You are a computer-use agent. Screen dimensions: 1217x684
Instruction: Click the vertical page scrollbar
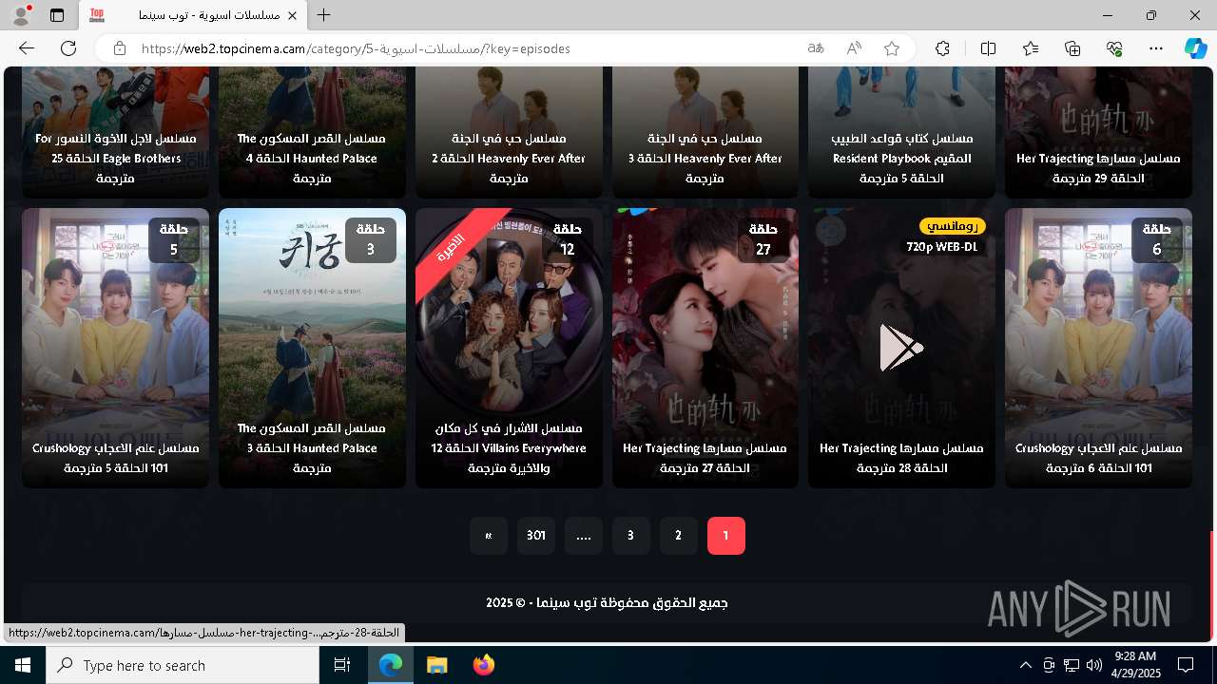pos(1212,586)
